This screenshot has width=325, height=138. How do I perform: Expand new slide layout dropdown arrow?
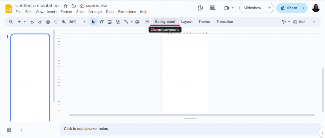pos(25,22)
